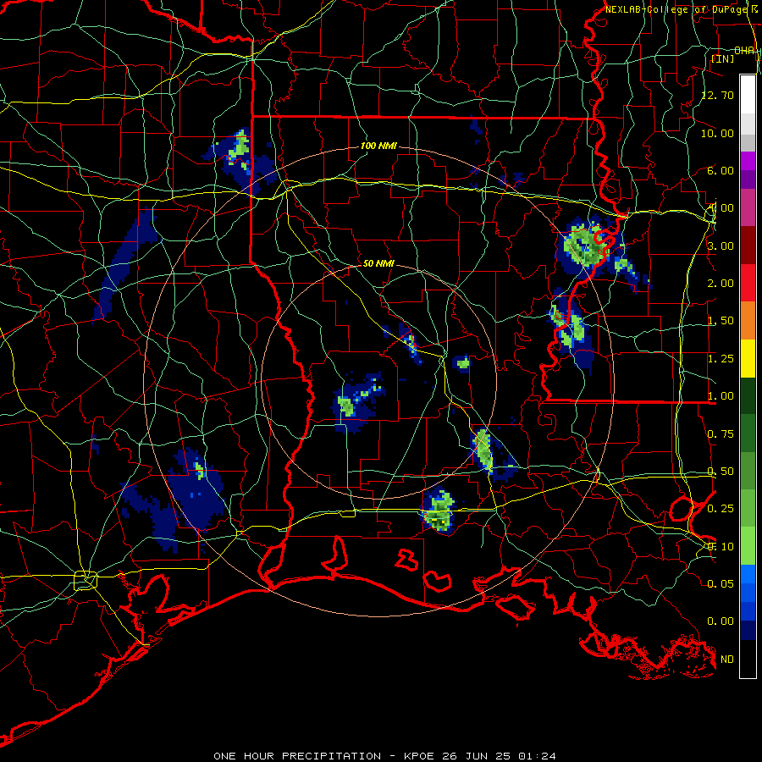Click the NEXLAB-College of DuPage credit text

[x=676, y=9]
